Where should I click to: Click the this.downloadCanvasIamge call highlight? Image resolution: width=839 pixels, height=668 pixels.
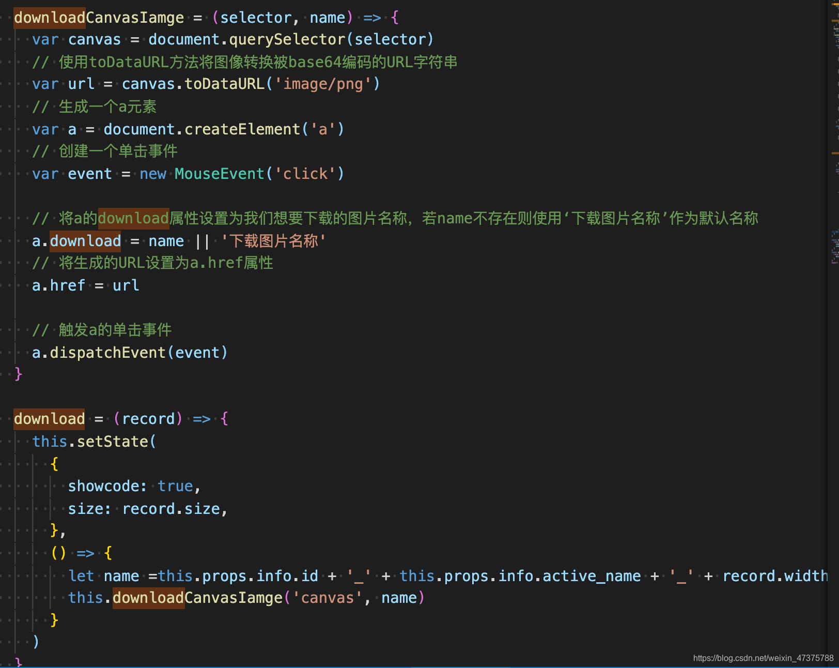point(148,598)
